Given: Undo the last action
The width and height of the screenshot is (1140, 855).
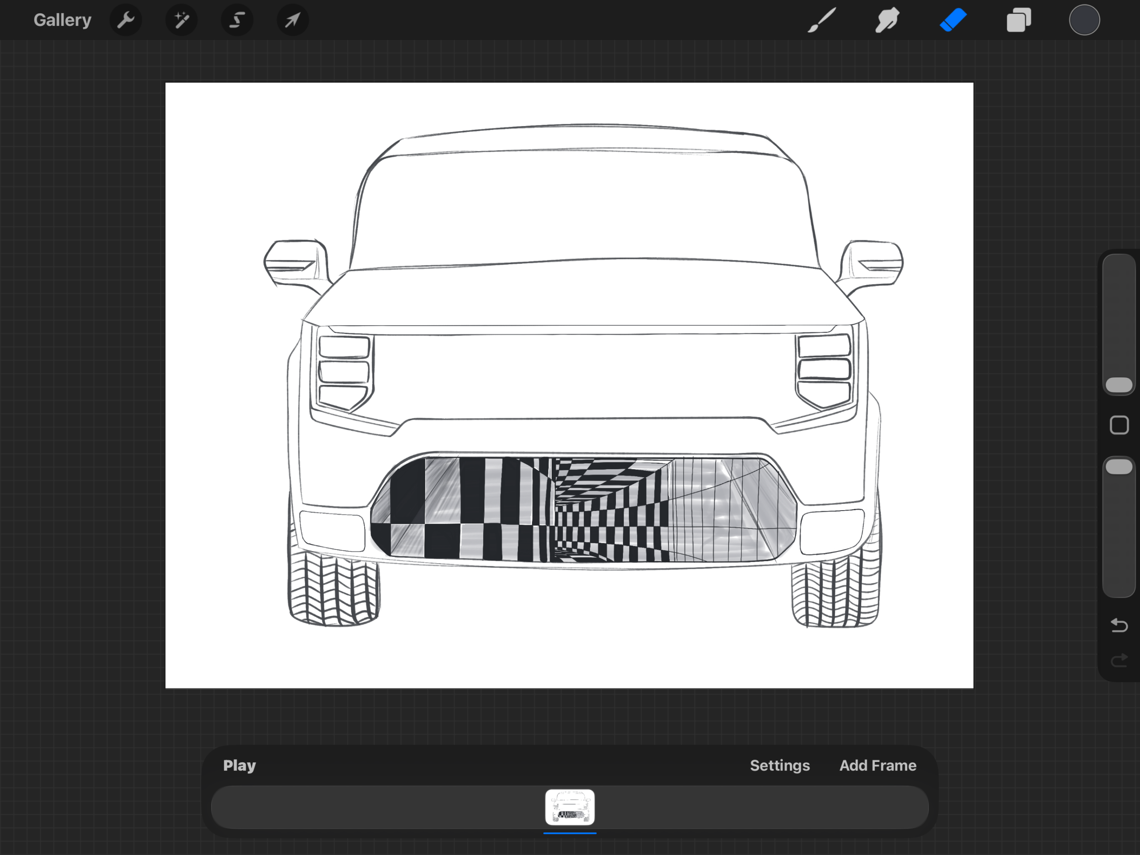Looking at the screenshot, I should (1119, 626).
